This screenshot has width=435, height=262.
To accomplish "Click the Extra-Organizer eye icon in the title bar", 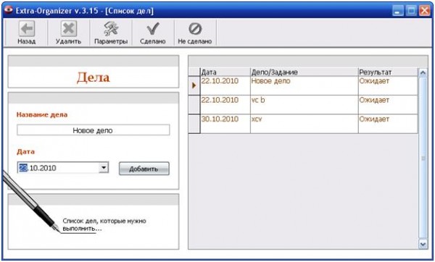I will click(9, 10).
